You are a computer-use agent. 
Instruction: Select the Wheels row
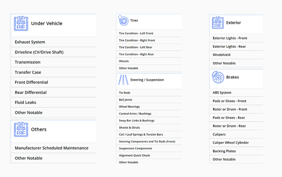tap(149, 61)
